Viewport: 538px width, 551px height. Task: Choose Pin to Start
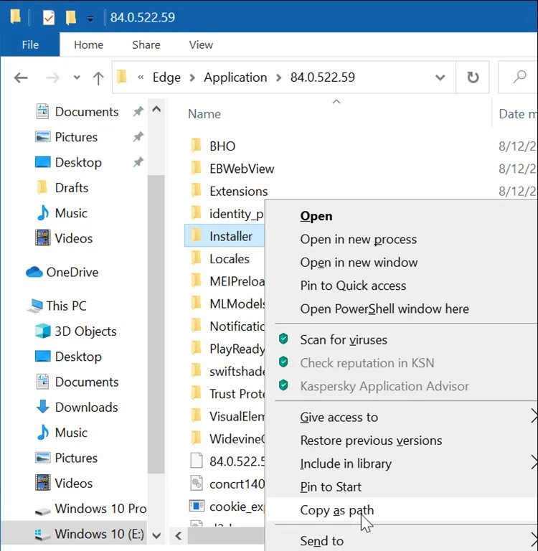(331, 486)
